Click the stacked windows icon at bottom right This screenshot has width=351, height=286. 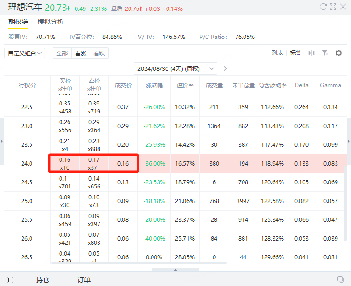(341, 279)
